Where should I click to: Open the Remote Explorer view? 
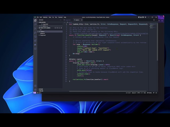(35, 37)
